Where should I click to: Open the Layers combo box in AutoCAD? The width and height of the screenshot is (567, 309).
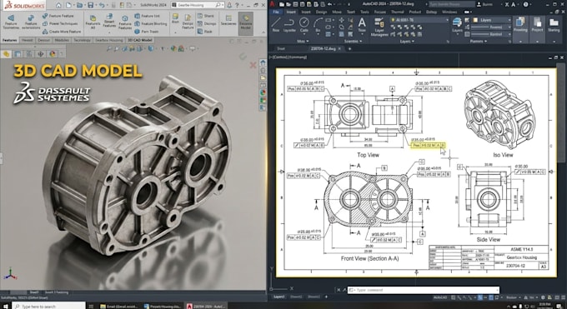[x=492, y=20]
